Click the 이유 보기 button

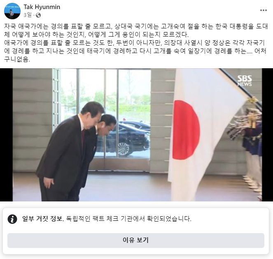click(x=136, y=240)
